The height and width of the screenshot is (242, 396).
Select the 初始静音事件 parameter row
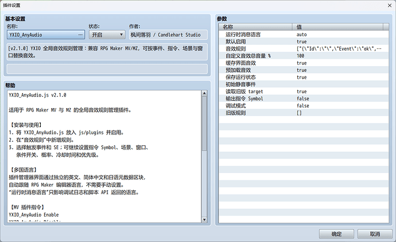coord(304,84)
